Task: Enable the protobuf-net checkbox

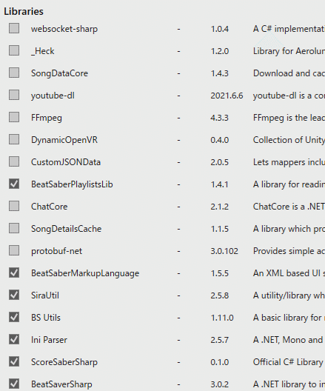Action: [x=14, y=250]
